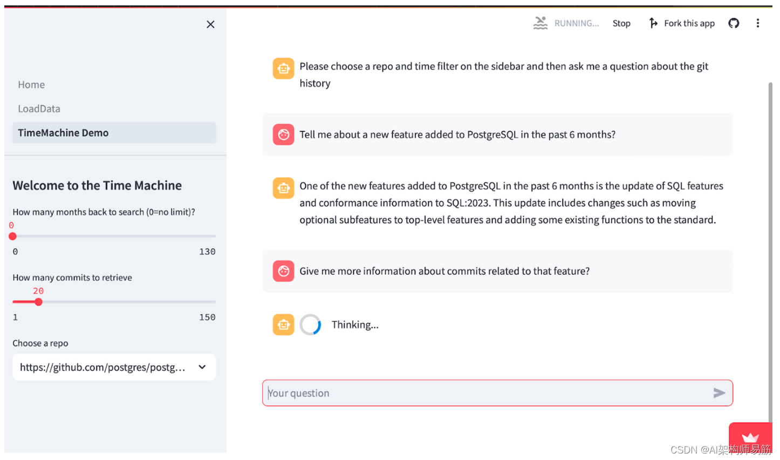The image size is (780, 460).
Task: Click the bot avatar on SQL:2023 answer
Action: [x=283, y=188]
